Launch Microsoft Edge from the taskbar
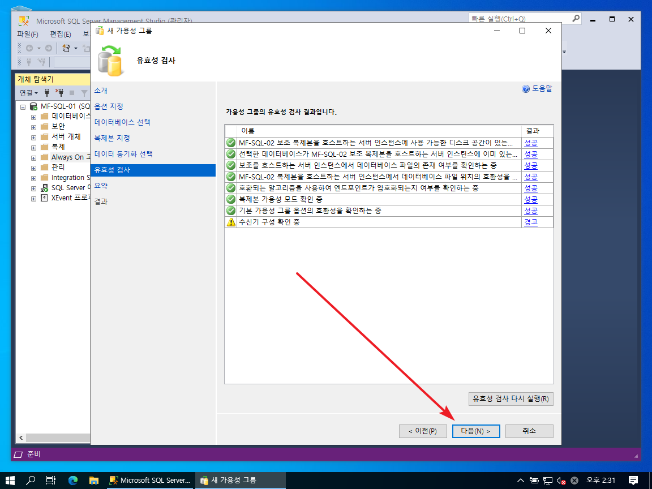The height and width of the screenshot is (489, 652). point(73,481)
